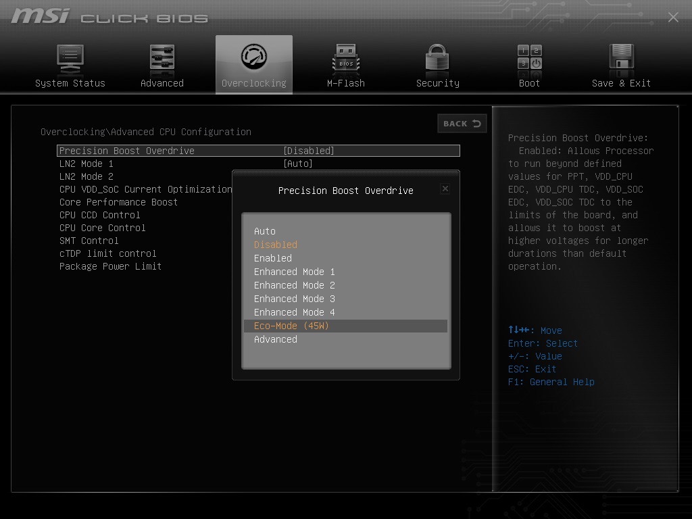The width and height of the screenshot is (692, 519).
Task: Select Enhanced Mode 3 option
Action: 295,299
